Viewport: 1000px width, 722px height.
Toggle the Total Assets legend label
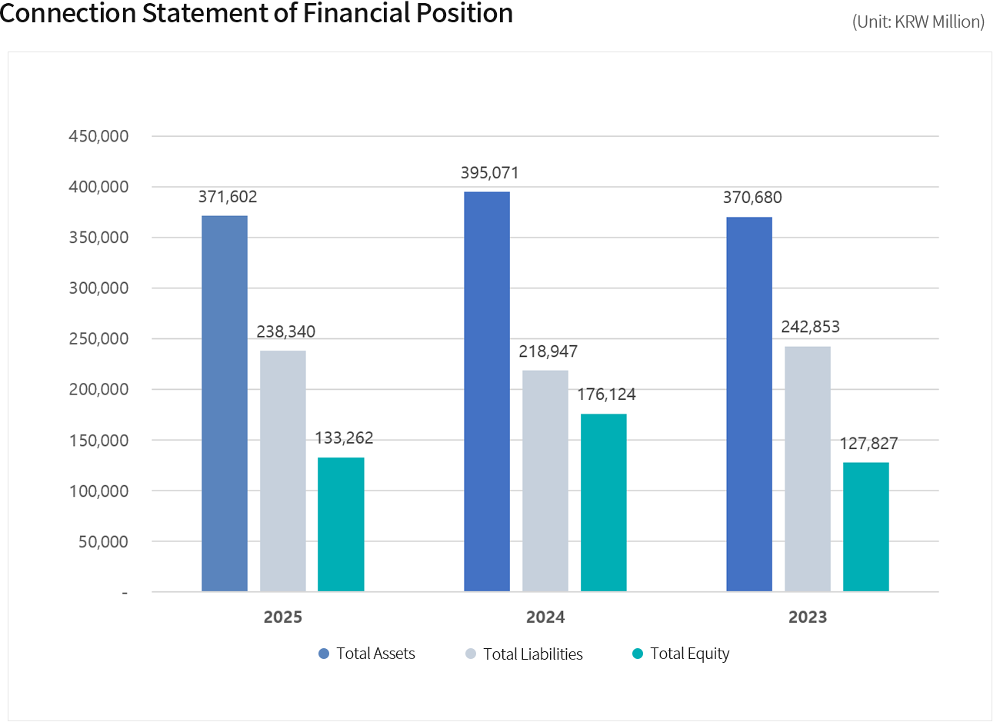(375, 654)
